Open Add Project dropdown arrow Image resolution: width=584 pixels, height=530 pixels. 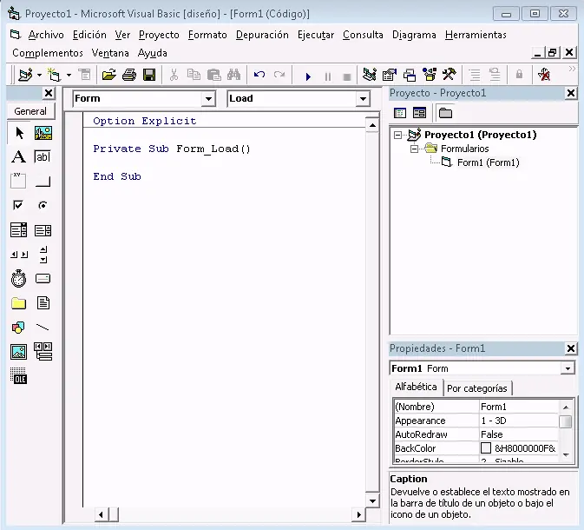click(39, 76)
